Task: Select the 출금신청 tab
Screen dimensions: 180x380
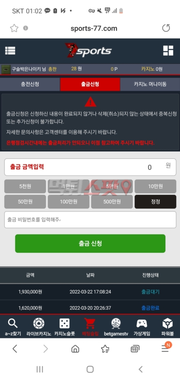Action: click(90, 84)
